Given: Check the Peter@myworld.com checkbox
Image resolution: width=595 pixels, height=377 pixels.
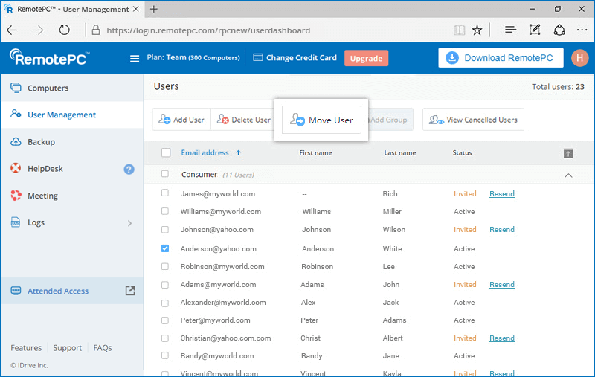Looking at the screenshot, I should tap(165, 320).
